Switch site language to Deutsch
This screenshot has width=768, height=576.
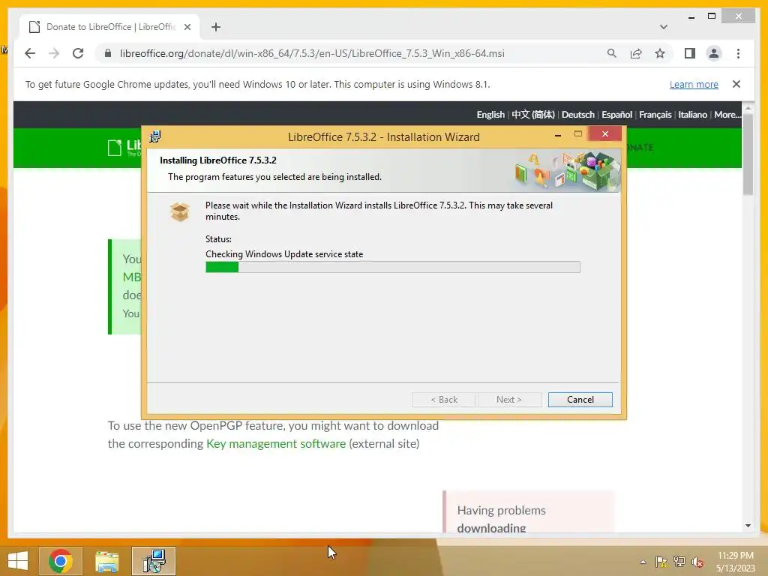tap(578, 115)
